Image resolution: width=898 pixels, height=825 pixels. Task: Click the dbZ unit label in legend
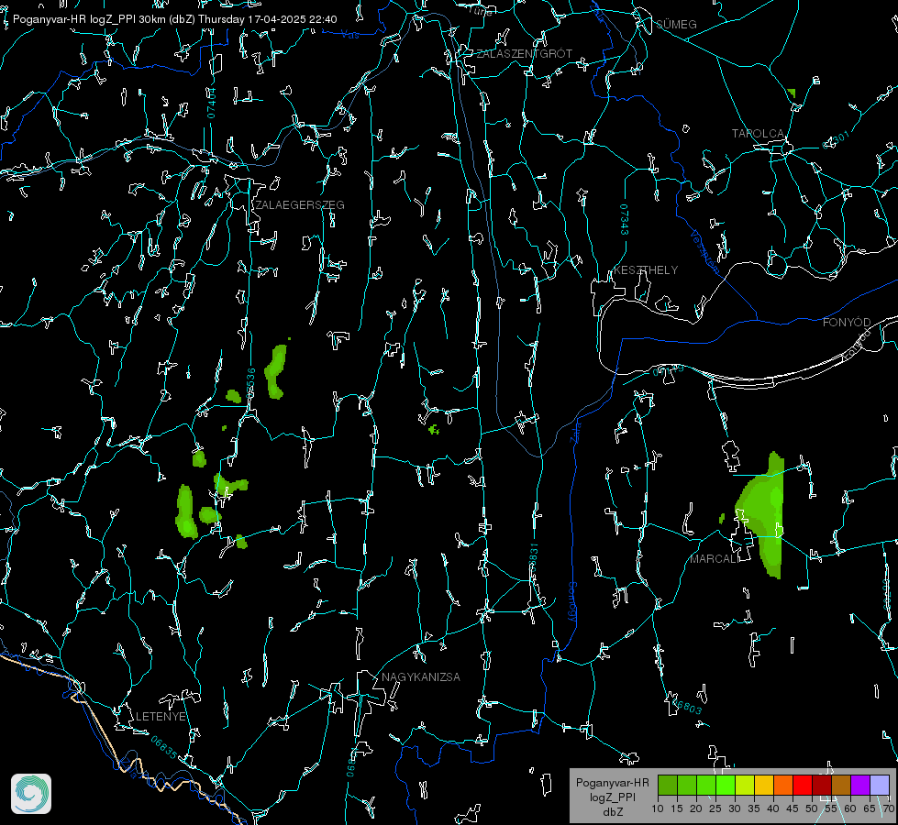[612, 812]
